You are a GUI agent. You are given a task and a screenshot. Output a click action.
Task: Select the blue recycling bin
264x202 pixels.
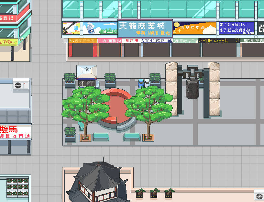(x=141, y=84)
